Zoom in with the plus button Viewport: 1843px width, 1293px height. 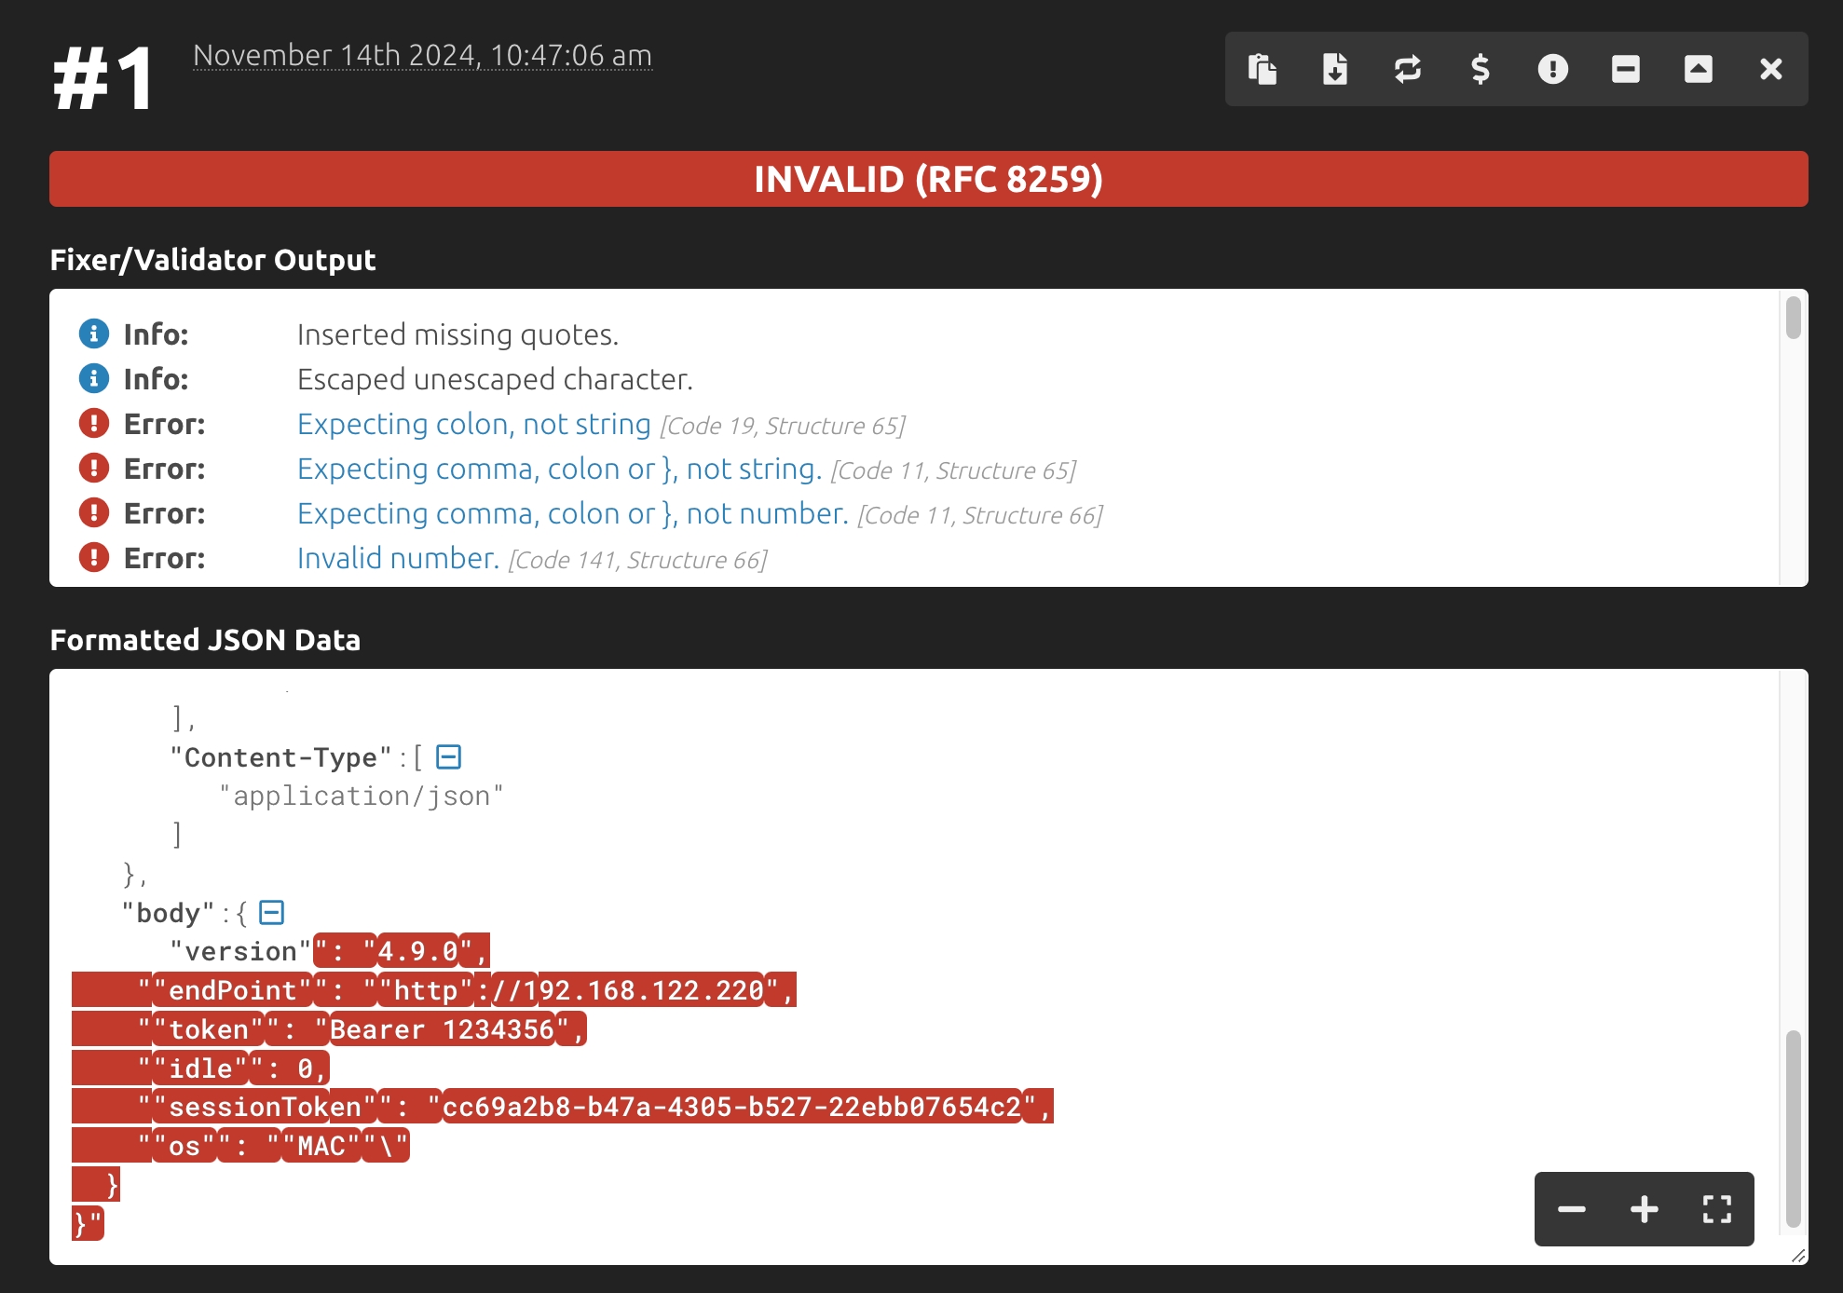pyautogui.click(x=1645, y=1209)
